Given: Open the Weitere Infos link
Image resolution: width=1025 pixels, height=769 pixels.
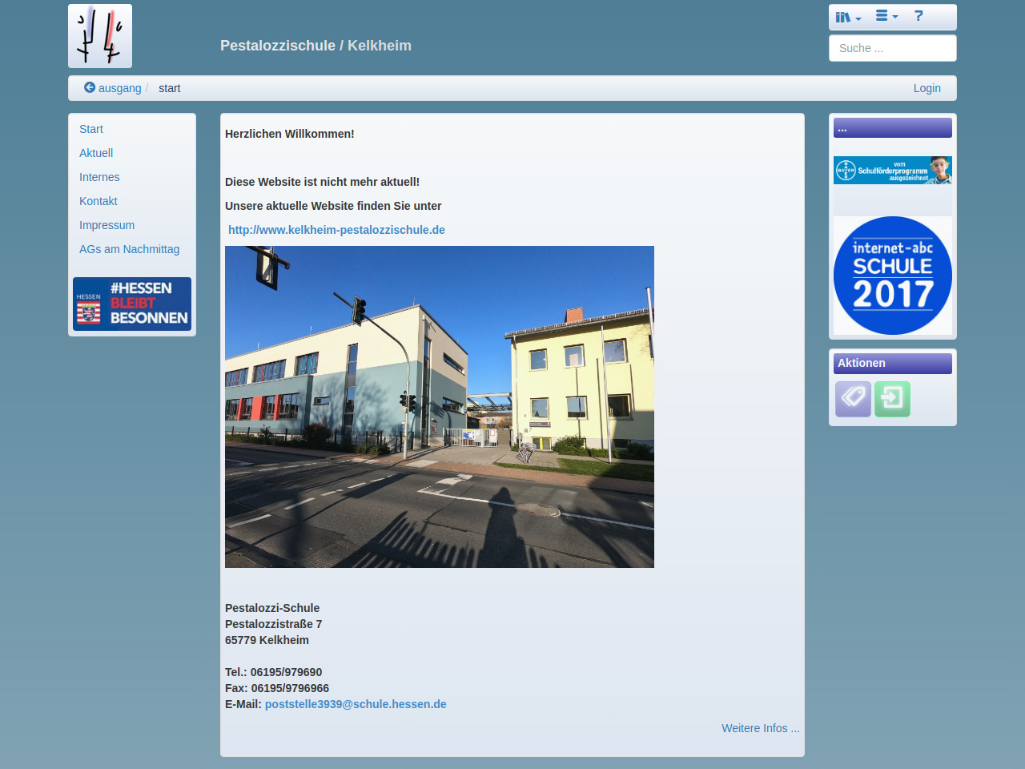Looking at the screenshot, I should click(760, 728).
